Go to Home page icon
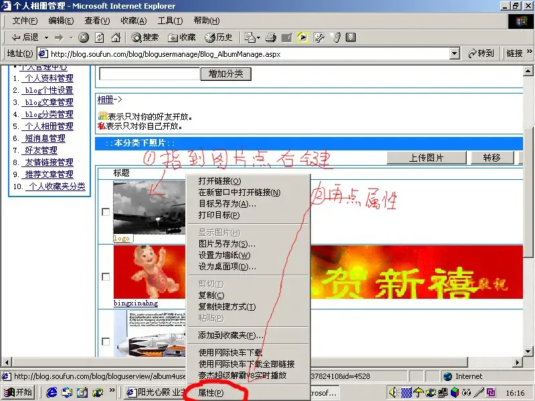The height and width of the screenshot is (401, 535). (x=115, y=37)
